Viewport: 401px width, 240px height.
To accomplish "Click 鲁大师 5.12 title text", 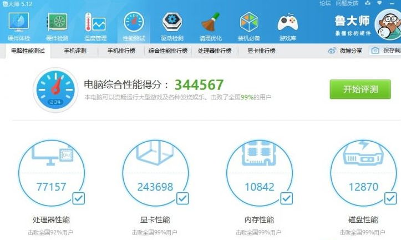I will (x=17, y=4).
